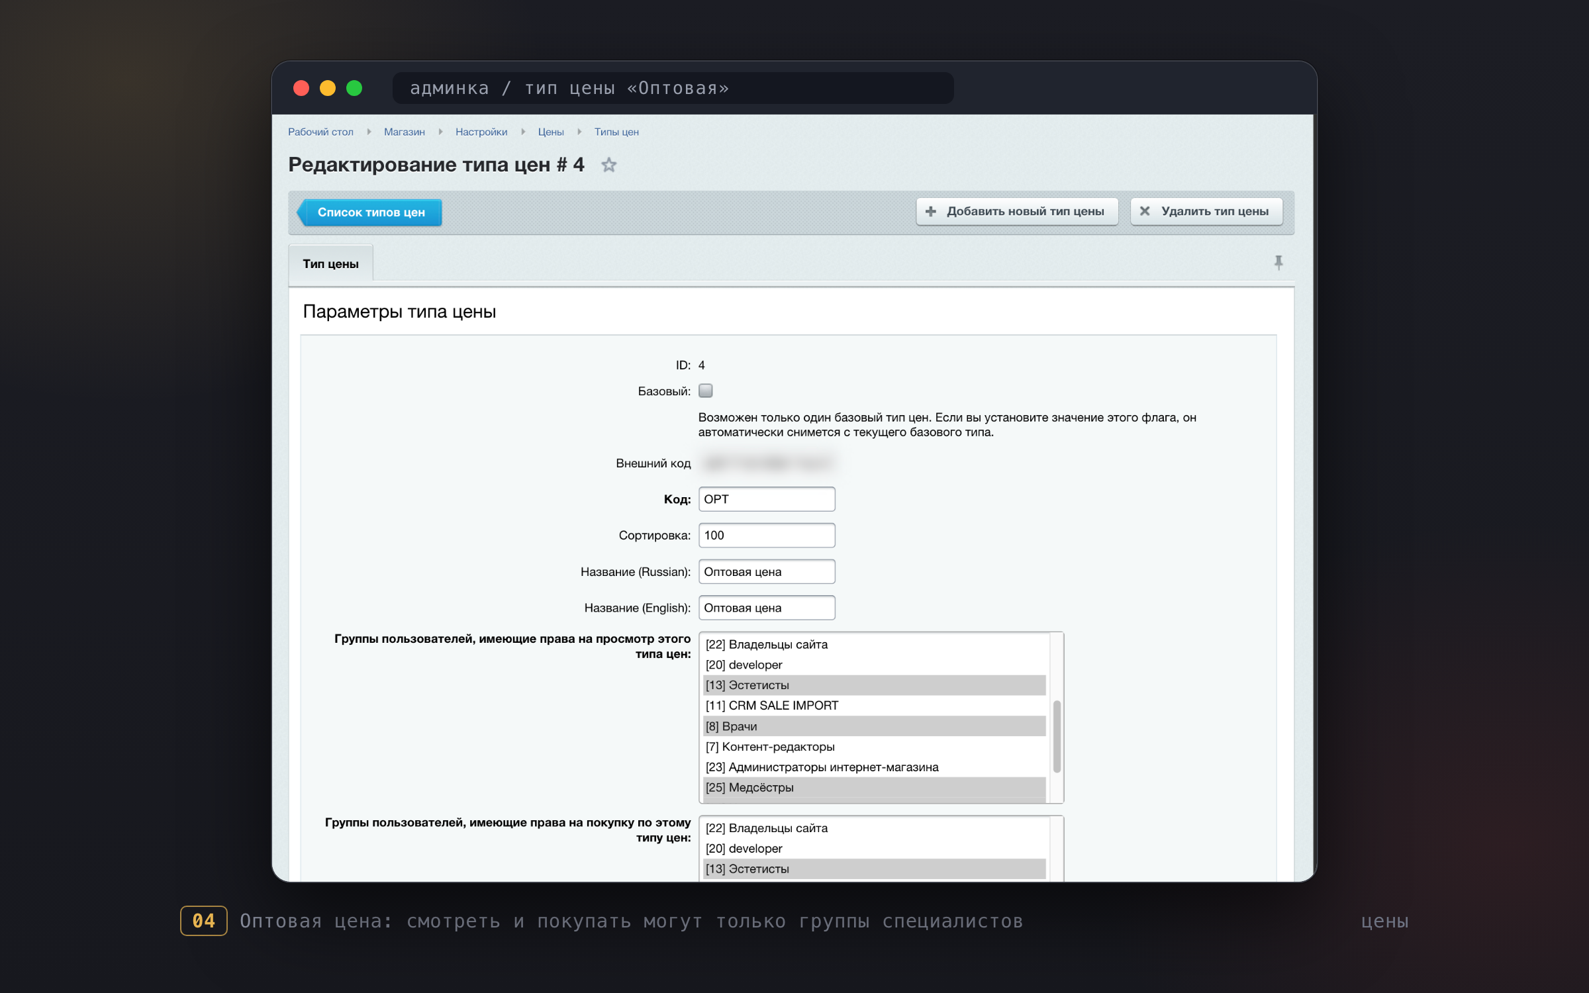The image size is (1589, 993).
Task: Expand the arrow after Рабочий стол breadcrumb
Action: pyautogui.click(x=369, y=132)
